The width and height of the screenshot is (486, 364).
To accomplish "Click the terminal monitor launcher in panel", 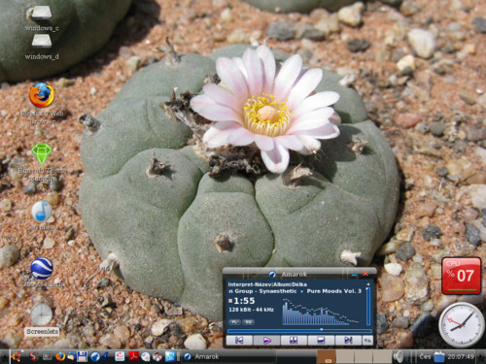I will tap(48, 356).
